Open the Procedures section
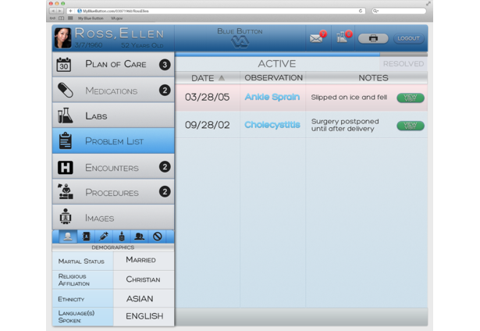Screen dimensions: 480x331 [113, 192]
